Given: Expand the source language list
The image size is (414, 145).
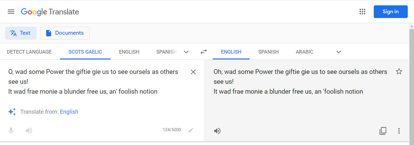Looking at the screenshot, I should (186, 52).
